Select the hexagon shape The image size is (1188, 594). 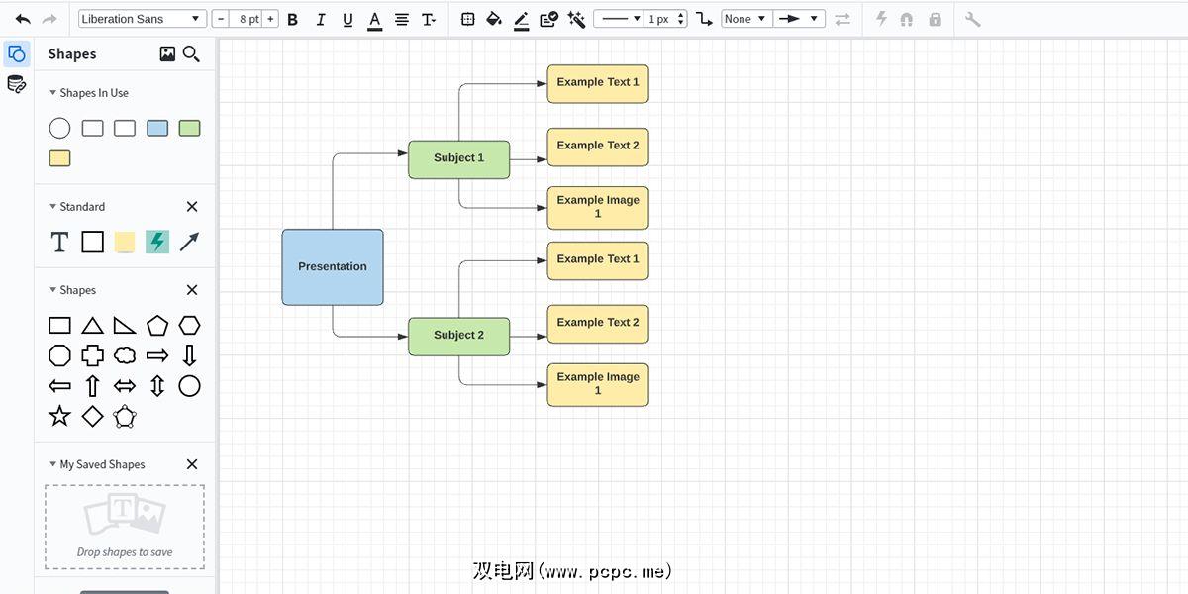click(x=190, y=325)
